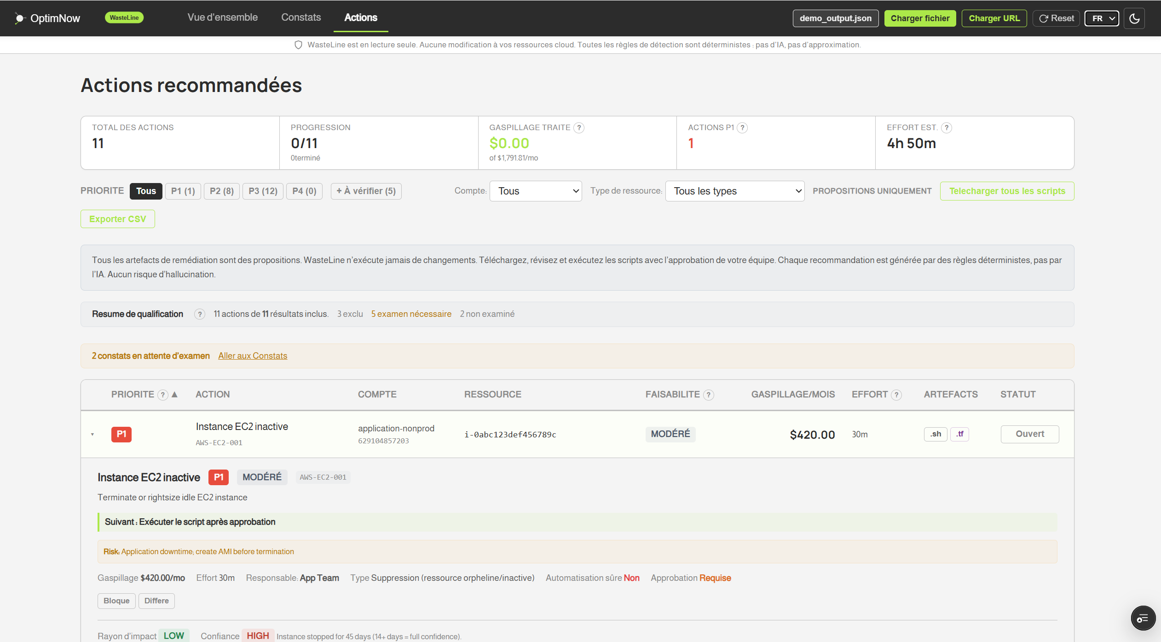Open the FR language dropdown
The image size is (1161, 642).
(x=1102, y=18)
